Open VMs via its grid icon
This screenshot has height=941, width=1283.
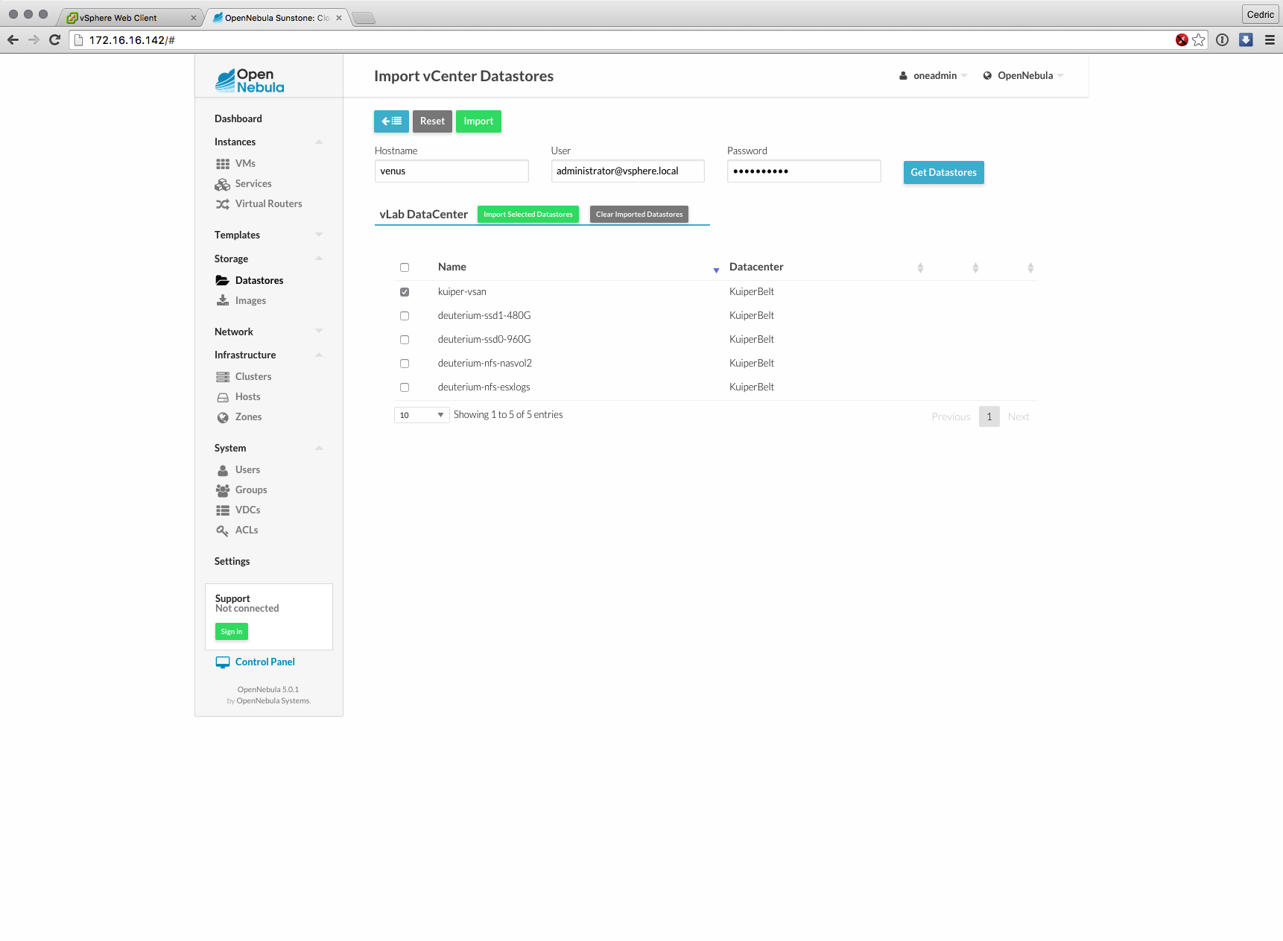[x=223, y=164]
